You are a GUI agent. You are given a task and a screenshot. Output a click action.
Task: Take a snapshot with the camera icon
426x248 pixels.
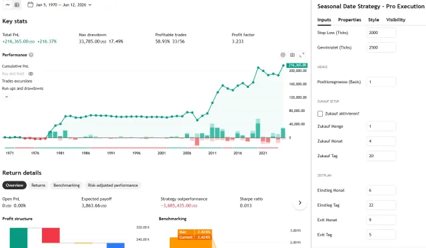coord(292,55)
